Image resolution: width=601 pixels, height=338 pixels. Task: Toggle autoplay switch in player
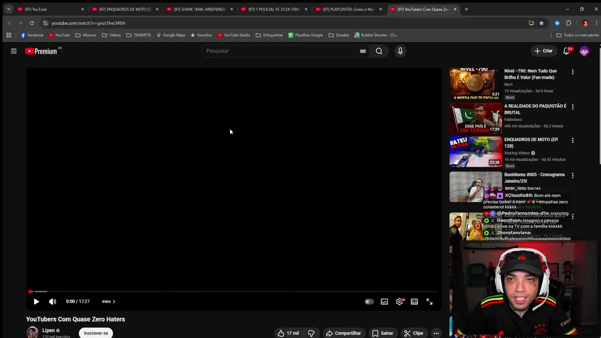369,301
